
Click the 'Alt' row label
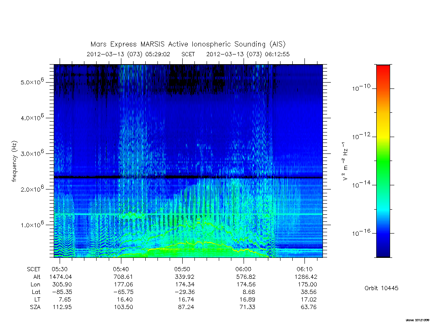pyautogui.click(x=37, y=277)
